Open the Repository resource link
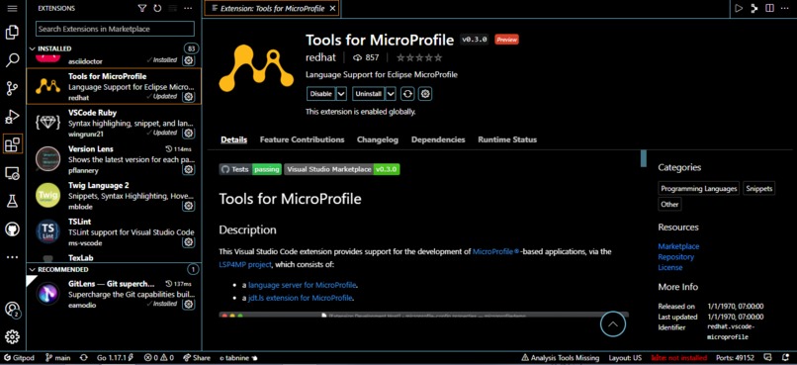Screen dimensions: 797x365 pos(676,257)
